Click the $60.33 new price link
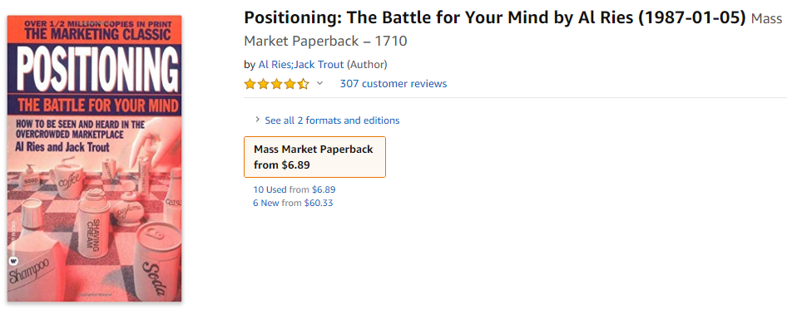Image resolution: width=787 pixels, height=324 pixels. tap(319, 204)
